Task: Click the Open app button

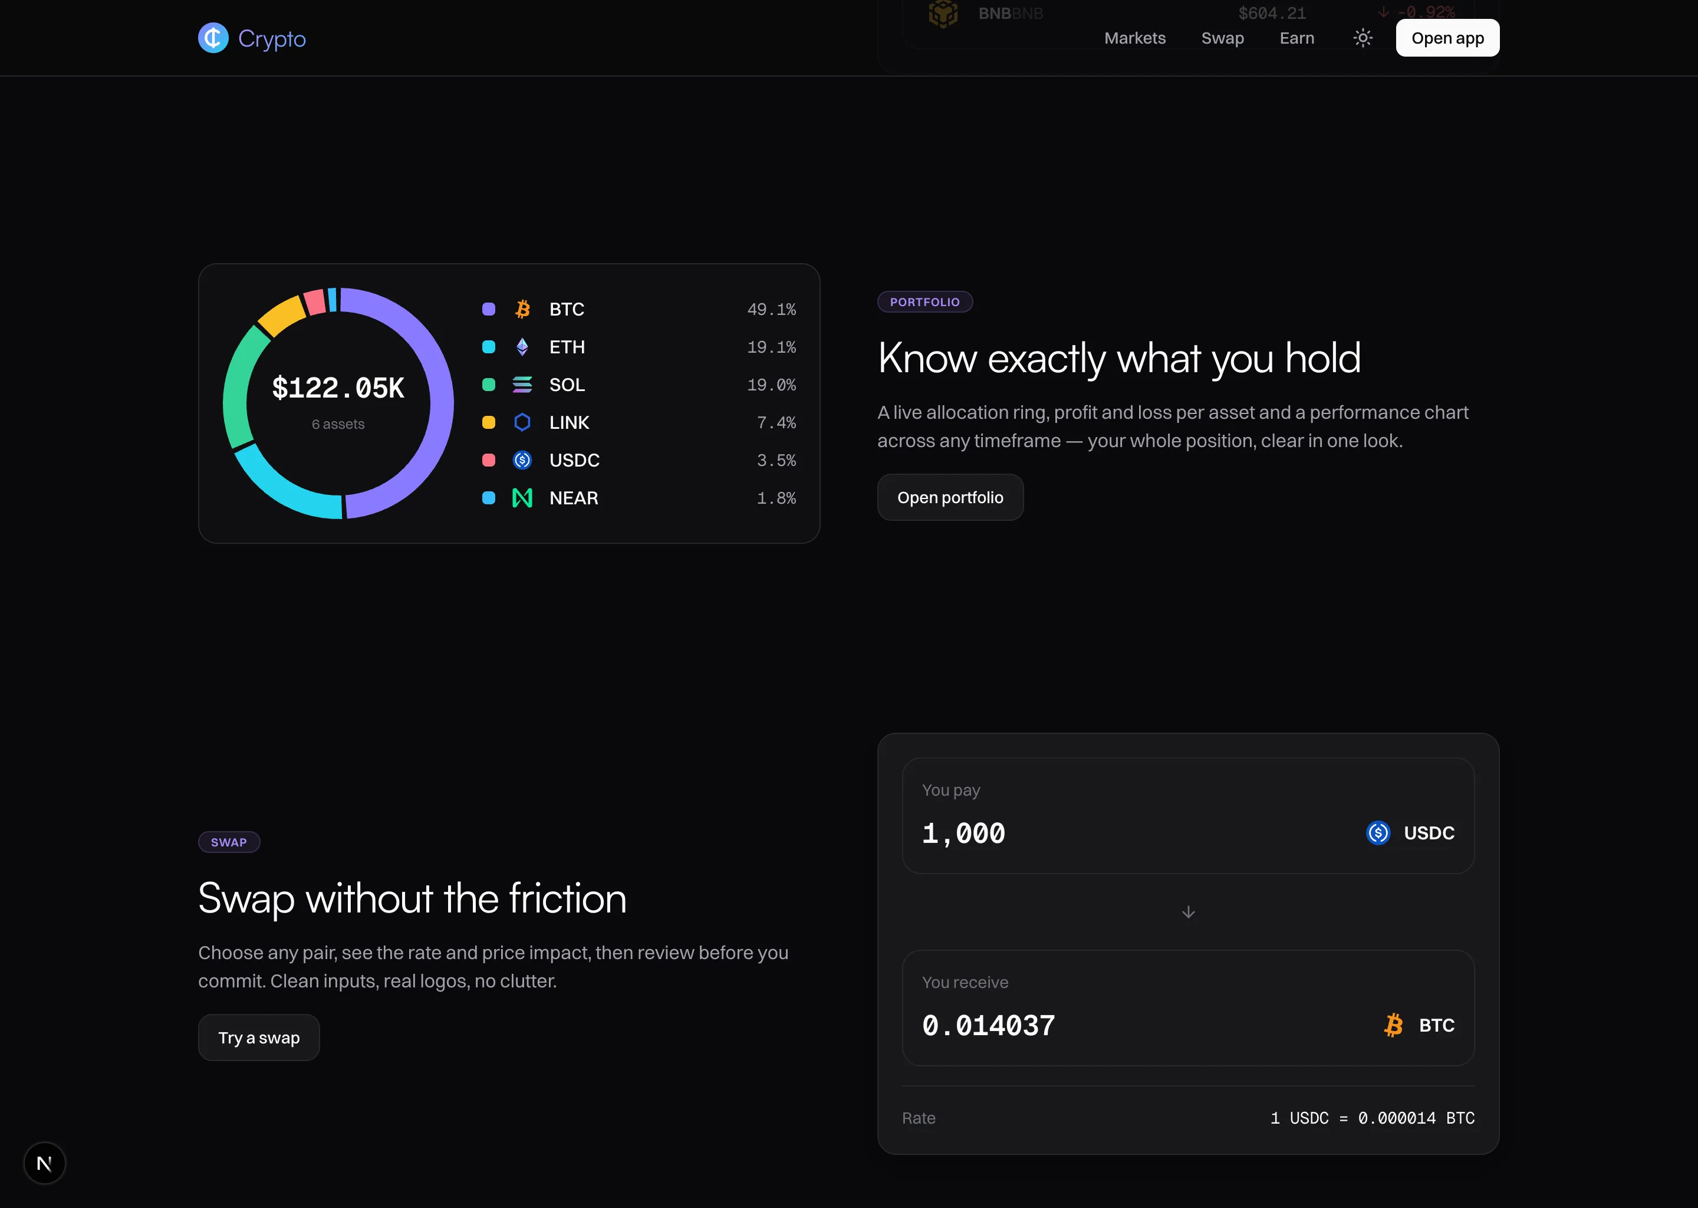Action: [x=1447, y=38]
